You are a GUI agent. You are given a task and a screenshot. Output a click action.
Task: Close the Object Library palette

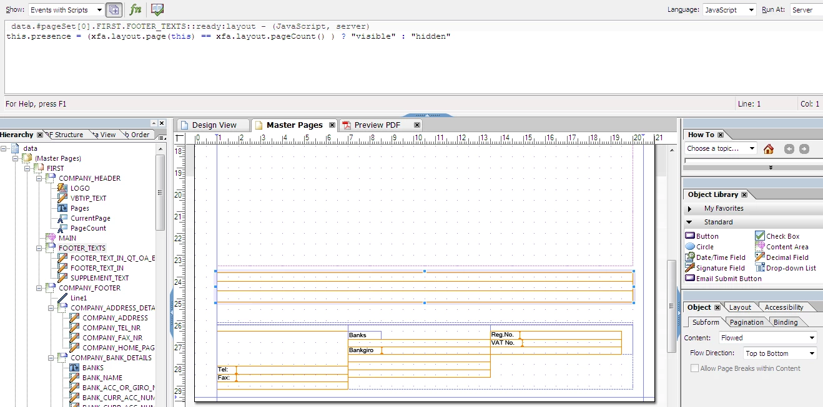(744, 195)
